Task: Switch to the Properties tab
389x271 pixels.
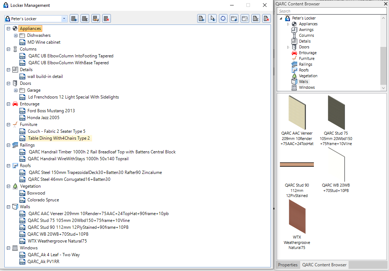Action: (x=288, y=265)
